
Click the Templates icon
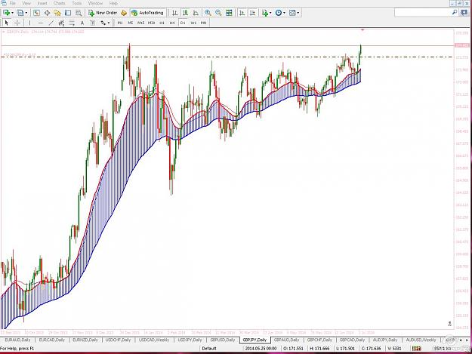pyautogui.click(x=292, y=13)
